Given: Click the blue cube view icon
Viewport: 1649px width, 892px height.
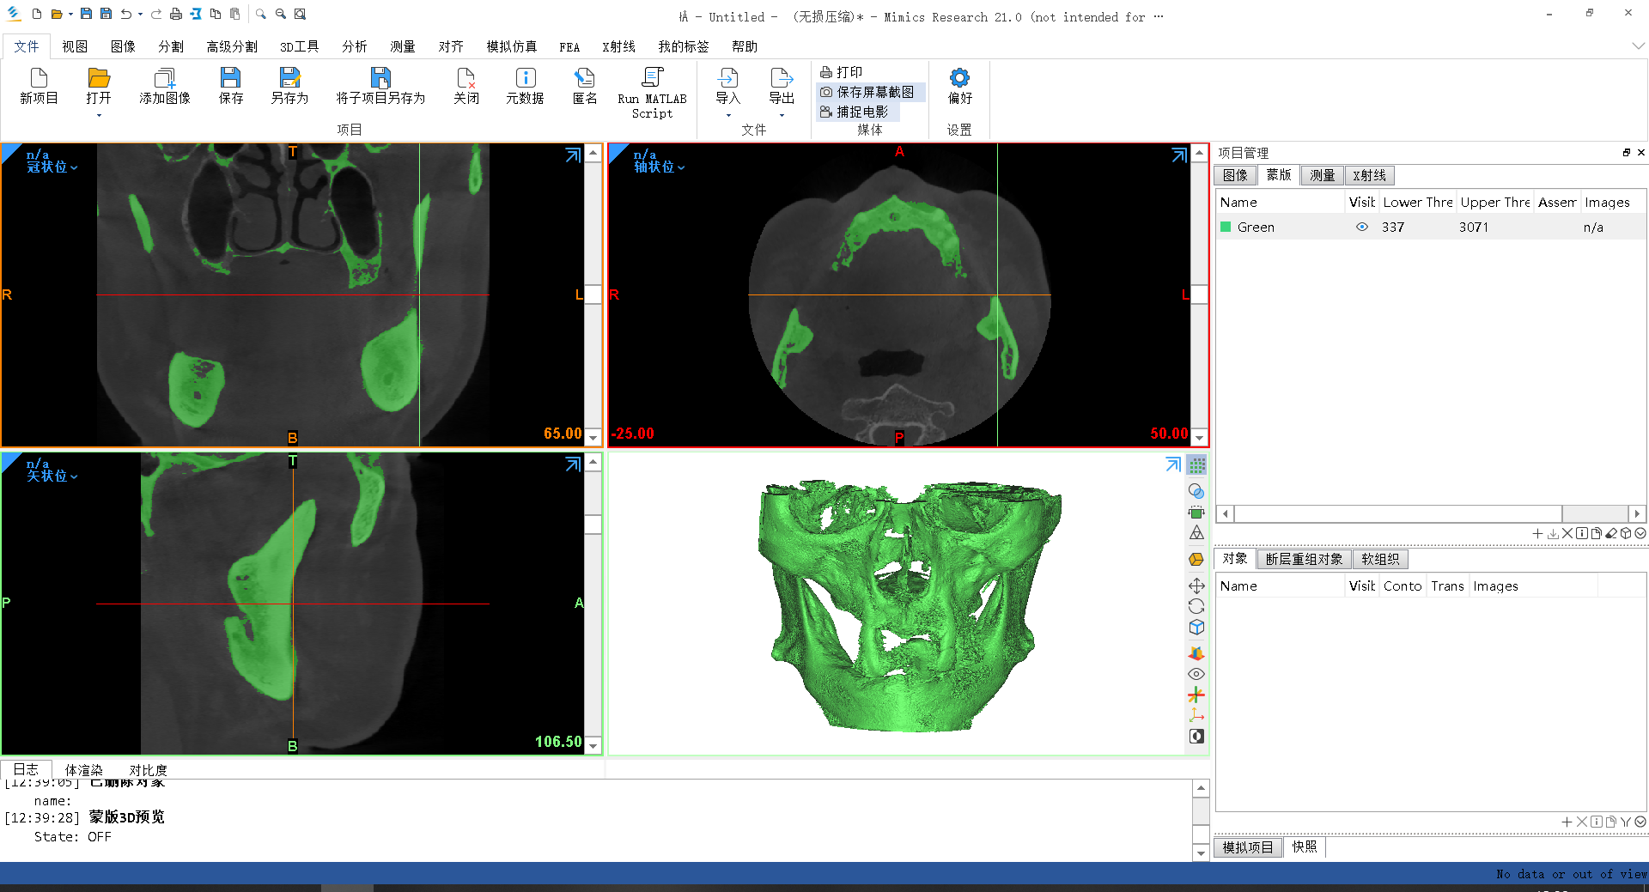Looking at the screenshot, I should pos(1196,628).
